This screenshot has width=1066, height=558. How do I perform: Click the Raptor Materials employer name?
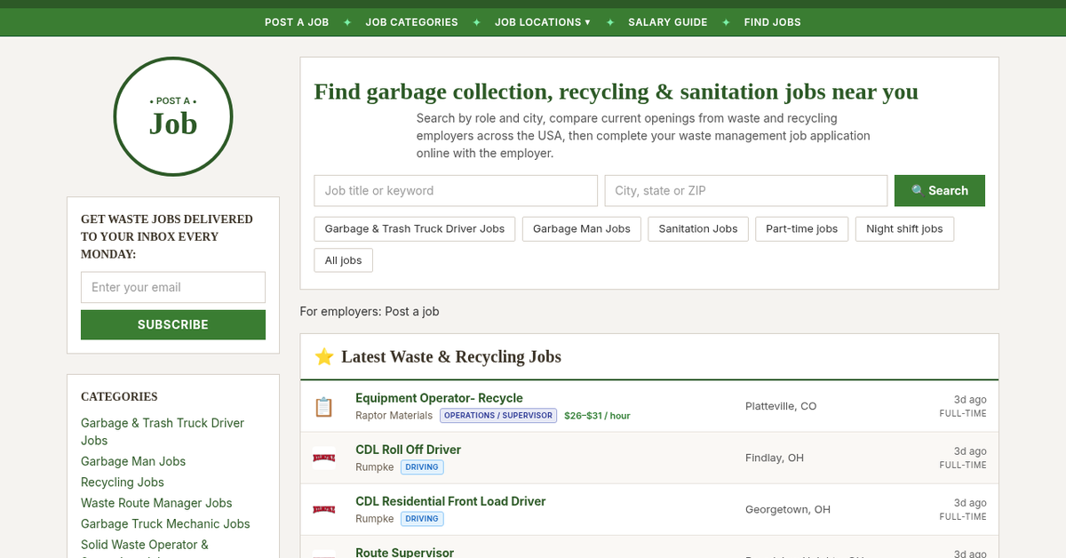pyautogui.click(x=394, y=416)
